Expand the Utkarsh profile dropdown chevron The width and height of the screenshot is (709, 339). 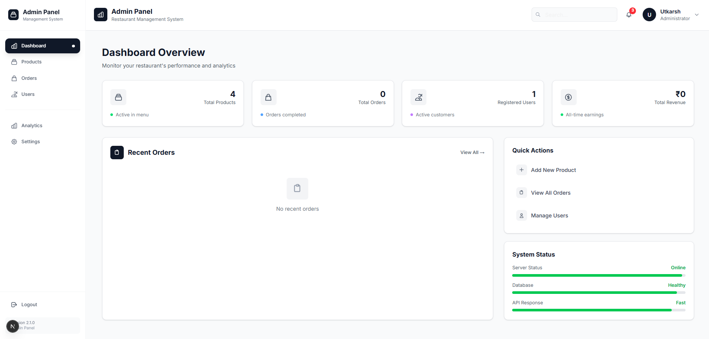tap(696, 15)
